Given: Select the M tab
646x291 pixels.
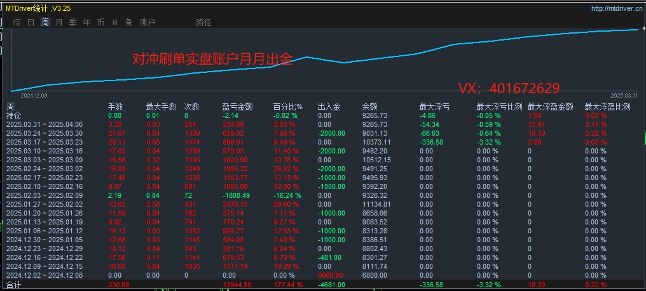Looking at the screenshot, I should click(115, 23).
